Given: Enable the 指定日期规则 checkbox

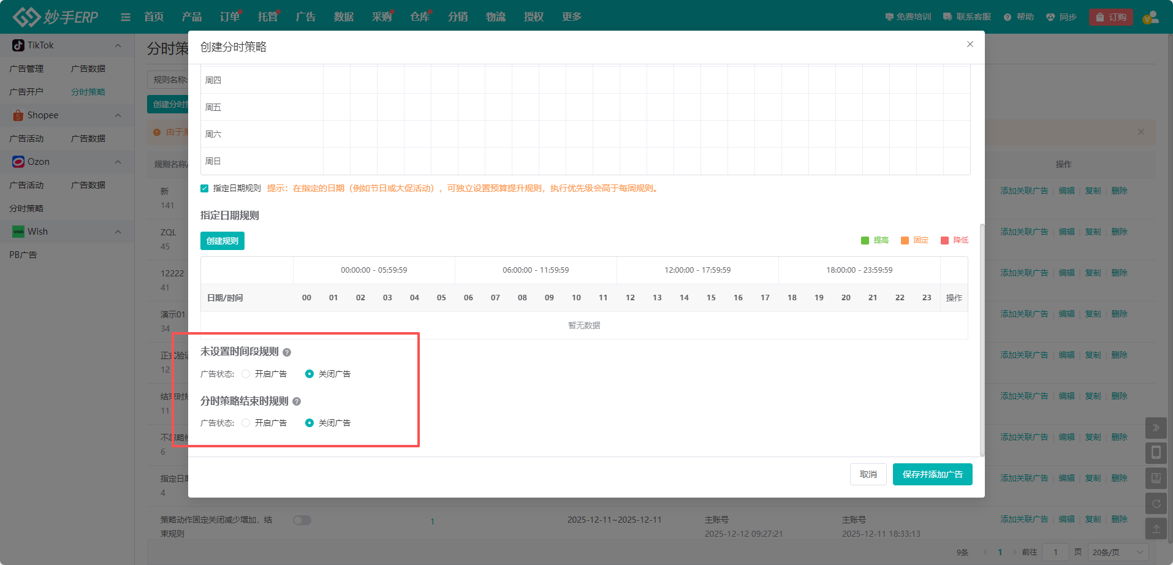Looking at the screenshot, I should tap(204, 188).
